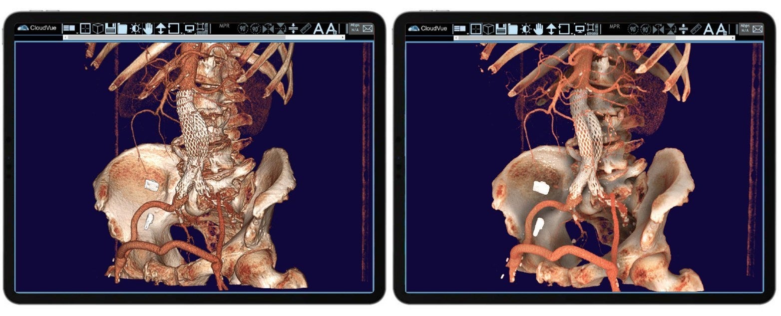Select the crosshair grid tool on left tablet

click(x=85, y=28)
